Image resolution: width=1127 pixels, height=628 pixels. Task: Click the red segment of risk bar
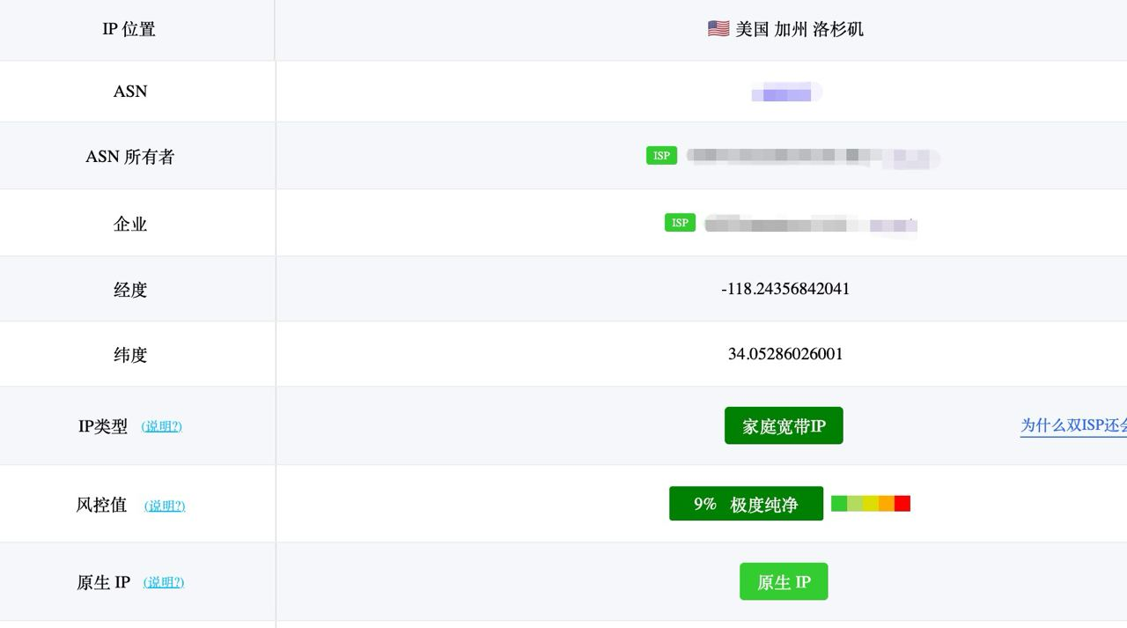[902, 504]
